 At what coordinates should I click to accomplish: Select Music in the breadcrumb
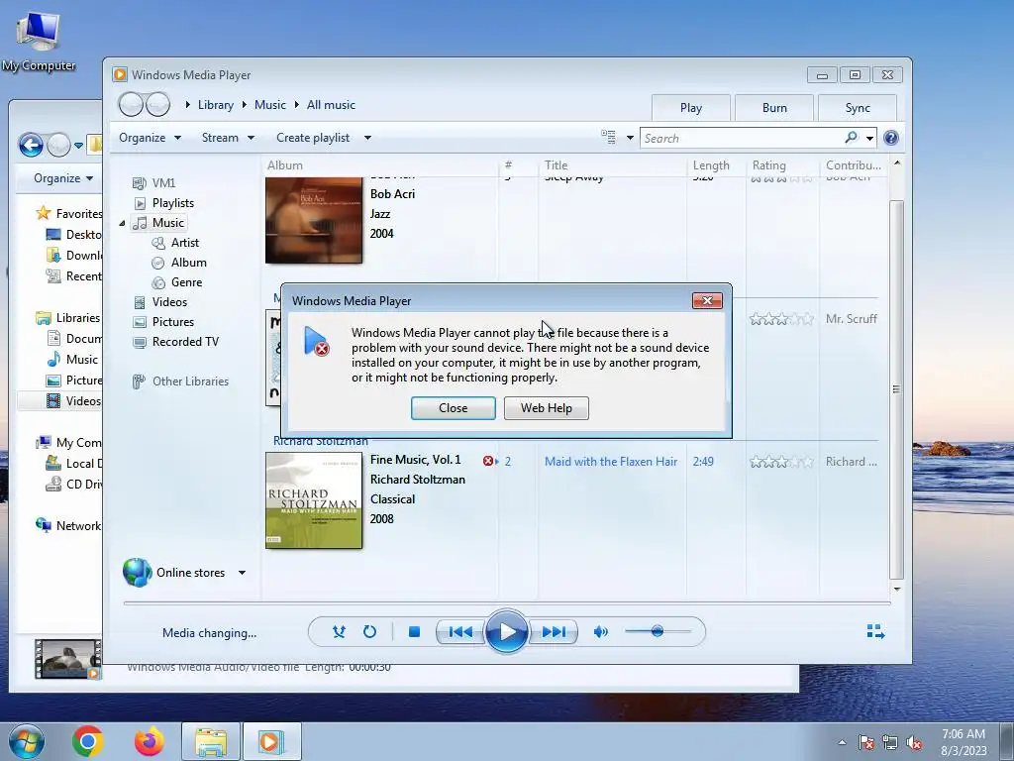pos(269,105)
